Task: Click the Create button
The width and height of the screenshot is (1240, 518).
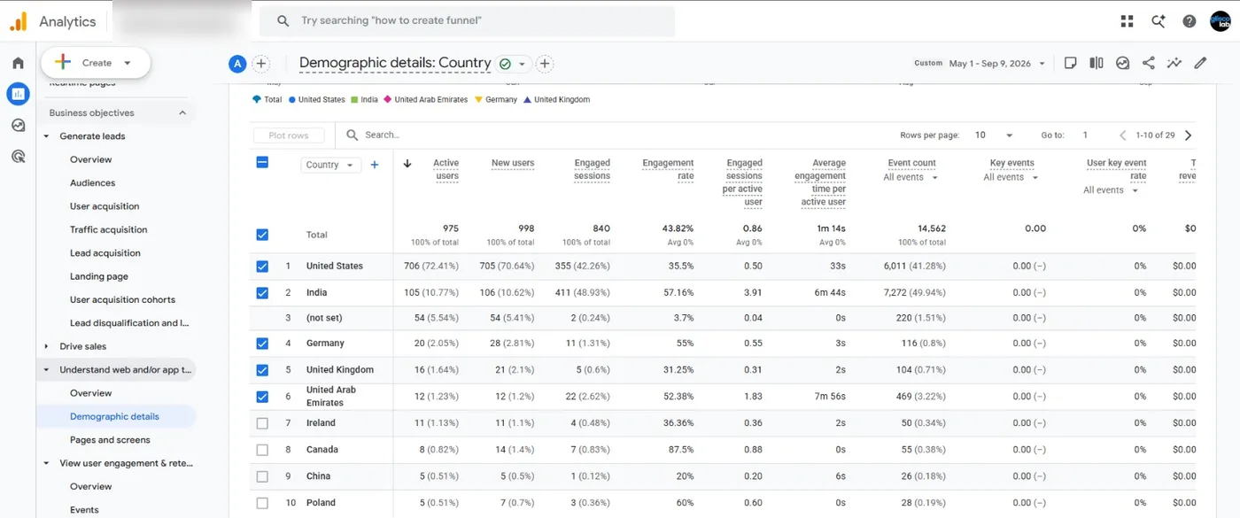Action: click(96, 63)
